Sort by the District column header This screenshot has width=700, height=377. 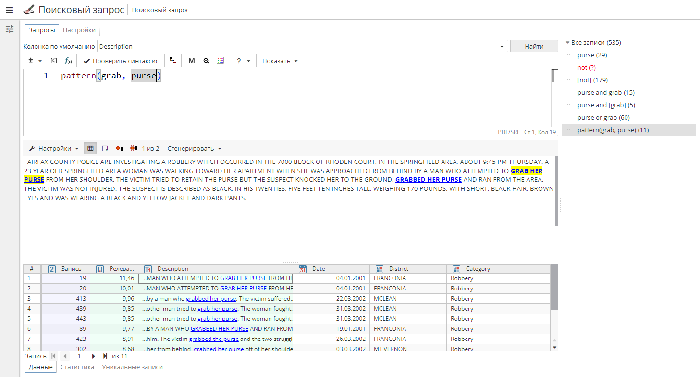pos(408,269)
